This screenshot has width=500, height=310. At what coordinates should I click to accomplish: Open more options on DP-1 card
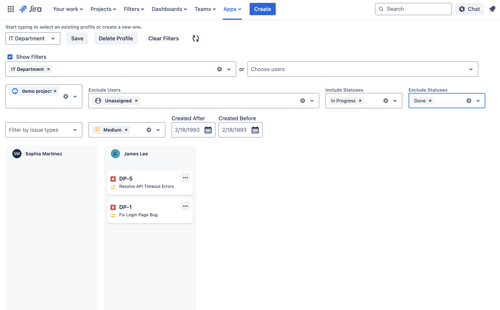point(185,206)
